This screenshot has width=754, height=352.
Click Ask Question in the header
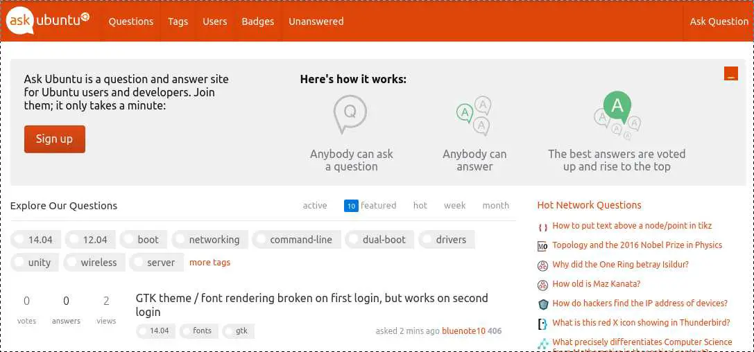[719, 21]
